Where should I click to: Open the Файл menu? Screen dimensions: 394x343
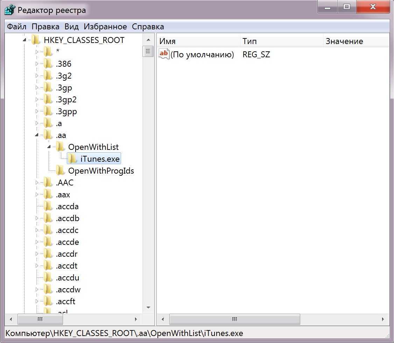pos(16,27)
